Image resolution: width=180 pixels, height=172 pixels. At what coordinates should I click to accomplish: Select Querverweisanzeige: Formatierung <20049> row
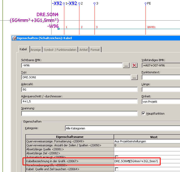click(x=70, y=141)
